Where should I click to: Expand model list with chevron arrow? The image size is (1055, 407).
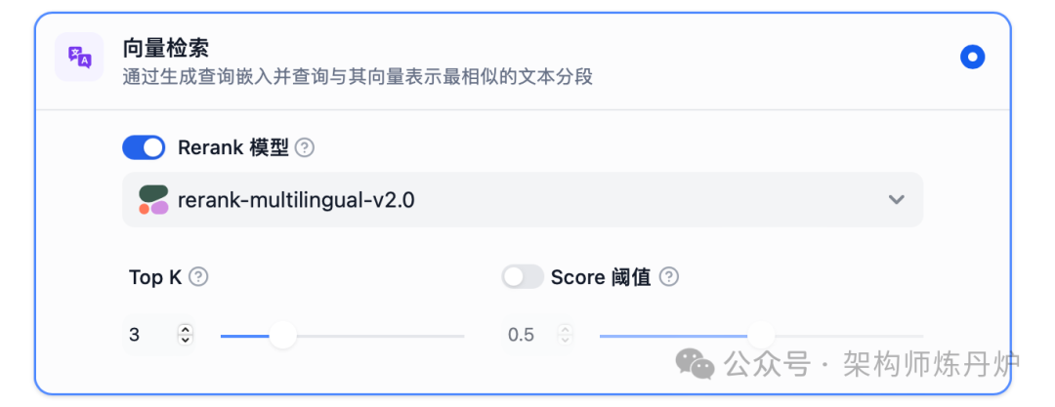[x=896, y=200]
